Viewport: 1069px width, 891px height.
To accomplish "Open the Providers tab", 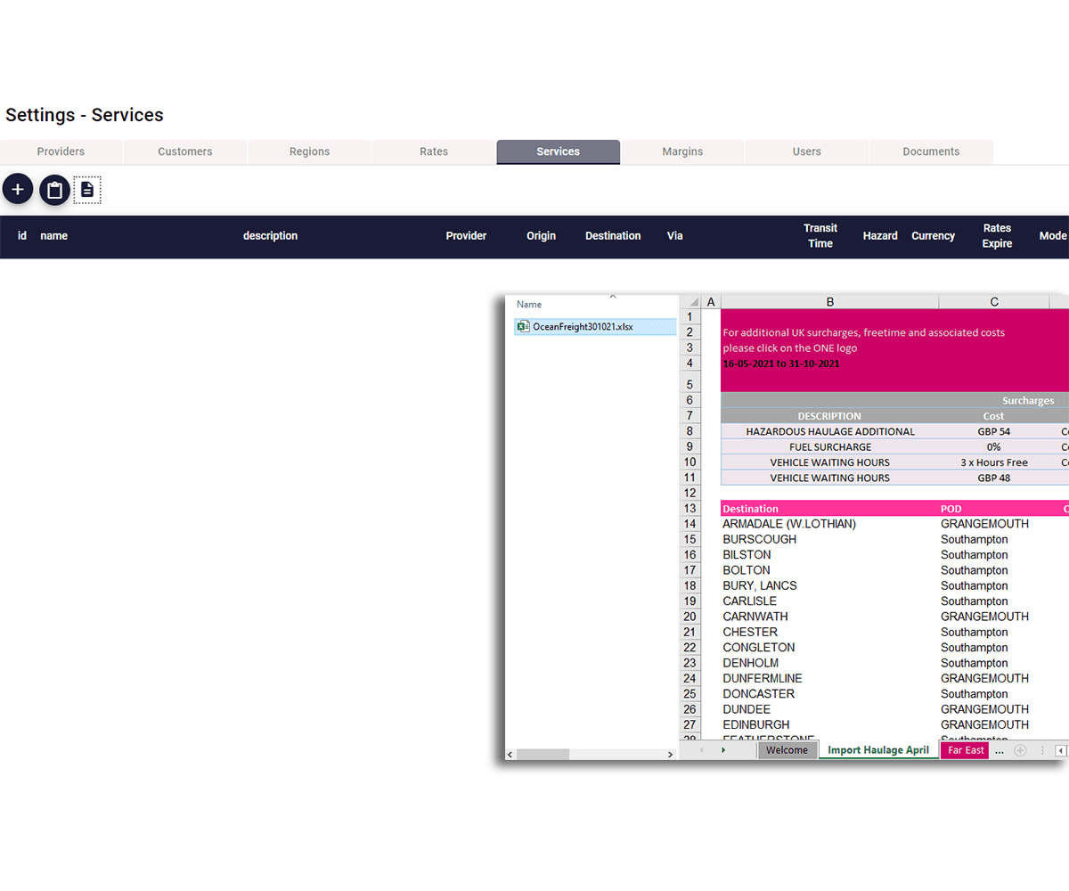I will tap(61, 151).
